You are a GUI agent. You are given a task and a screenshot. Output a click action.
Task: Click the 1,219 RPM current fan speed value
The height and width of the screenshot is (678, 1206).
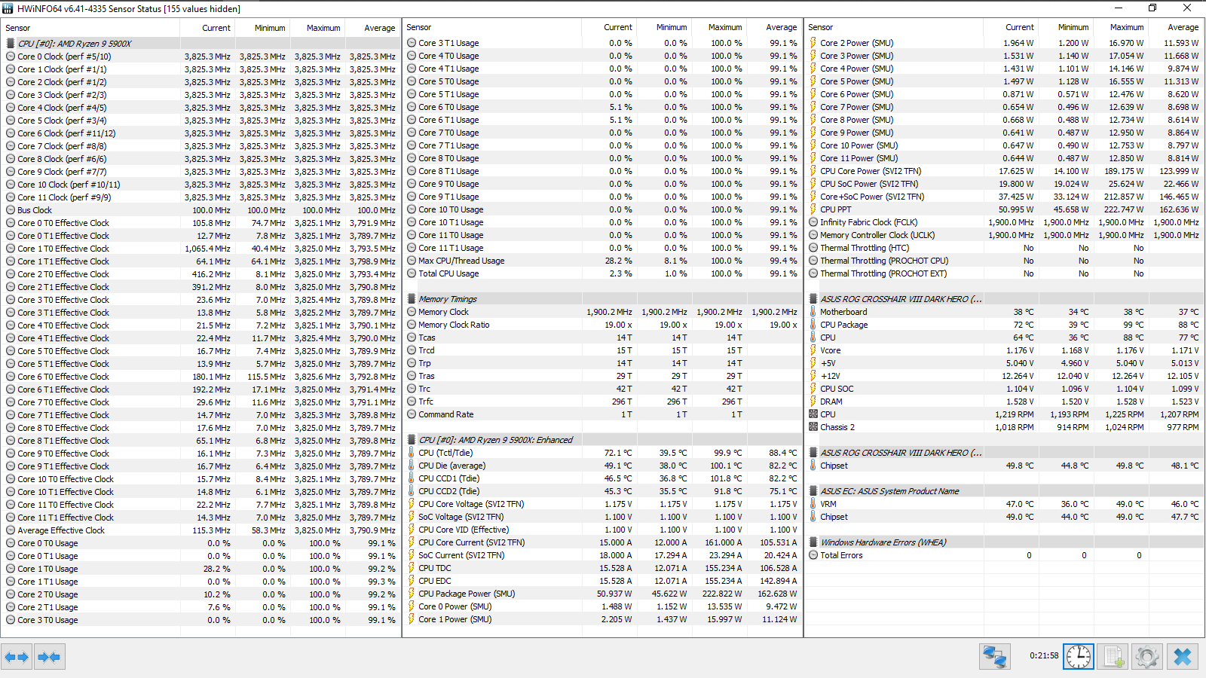[x=1014, y=414]
